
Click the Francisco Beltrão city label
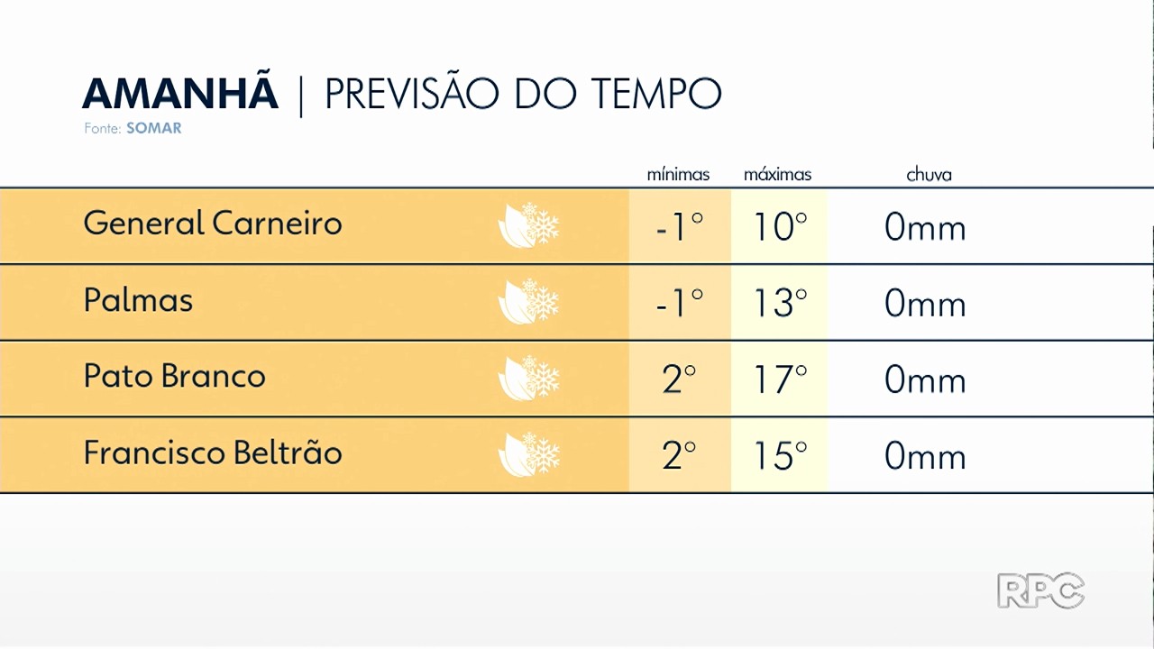click(x=213, y=452)
